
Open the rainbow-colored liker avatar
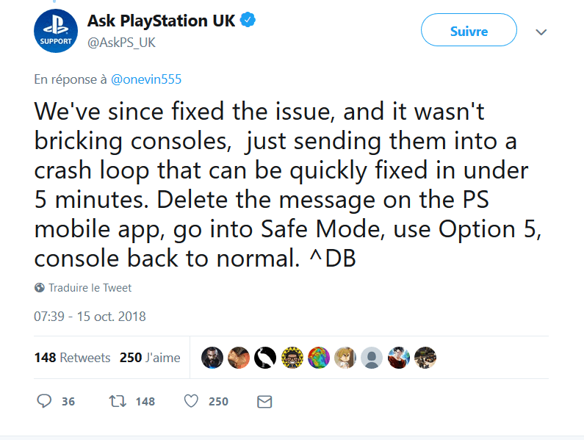tap(319, 358)
